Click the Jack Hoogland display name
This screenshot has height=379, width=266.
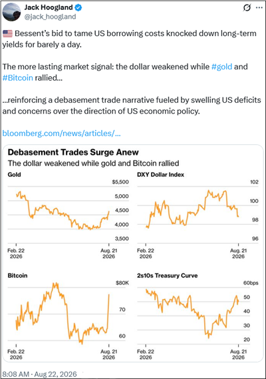49,7
